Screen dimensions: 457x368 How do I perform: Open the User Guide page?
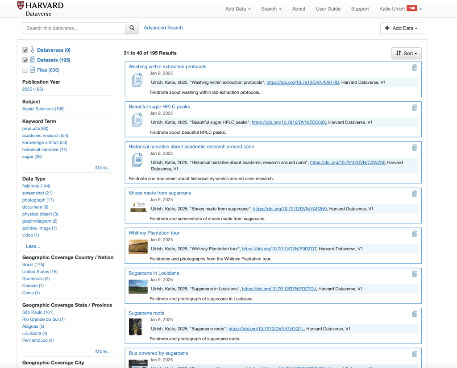coord(328,9)
